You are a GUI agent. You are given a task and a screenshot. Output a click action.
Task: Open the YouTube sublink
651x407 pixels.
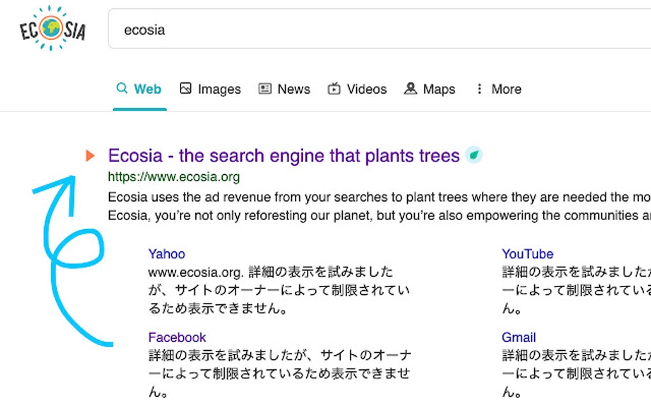tap(527, 254)
